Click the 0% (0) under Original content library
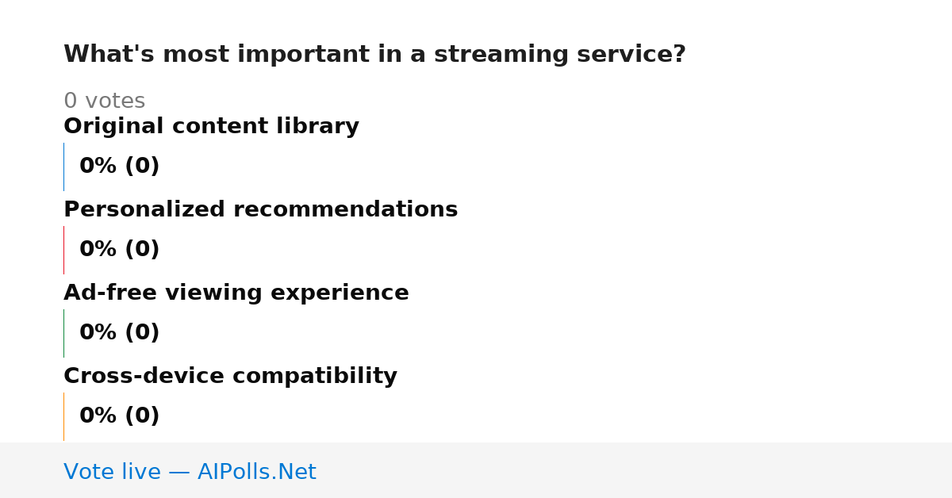Image resolution: width=952 pixels, height=498 pixels. point(120,167)
